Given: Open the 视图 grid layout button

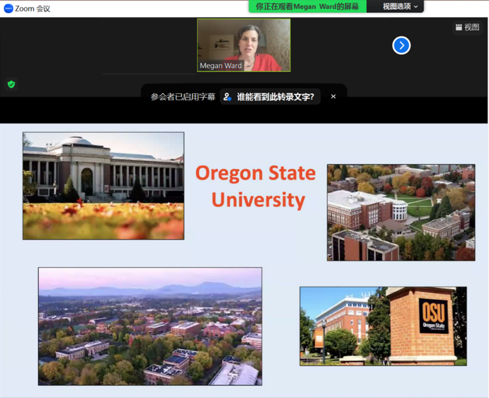Looking at the screenshot, I should (x=467, y=27).
